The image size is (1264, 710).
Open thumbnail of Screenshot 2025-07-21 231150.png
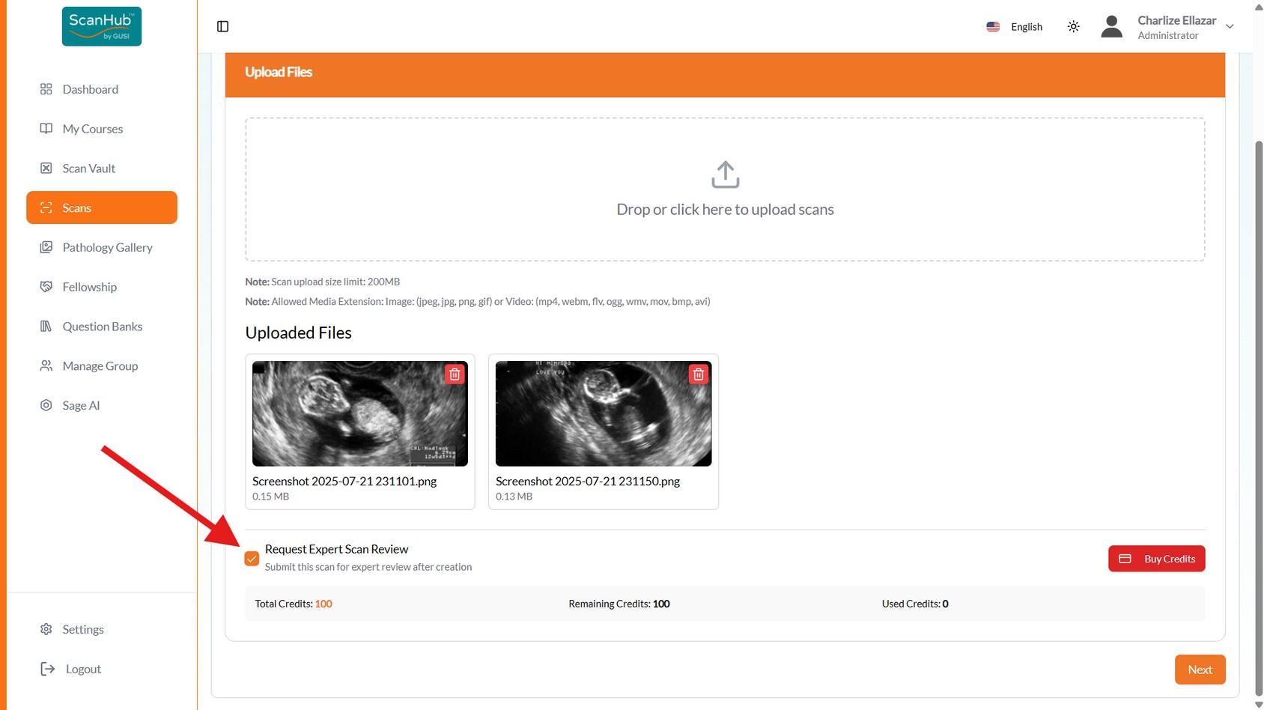pos(604,413)
